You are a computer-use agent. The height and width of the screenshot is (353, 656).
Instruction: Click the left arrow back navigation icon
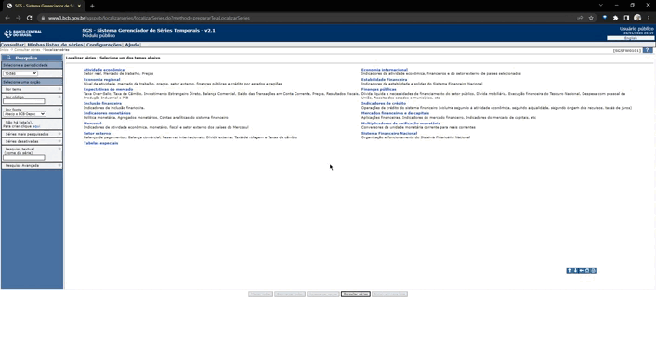581,270
